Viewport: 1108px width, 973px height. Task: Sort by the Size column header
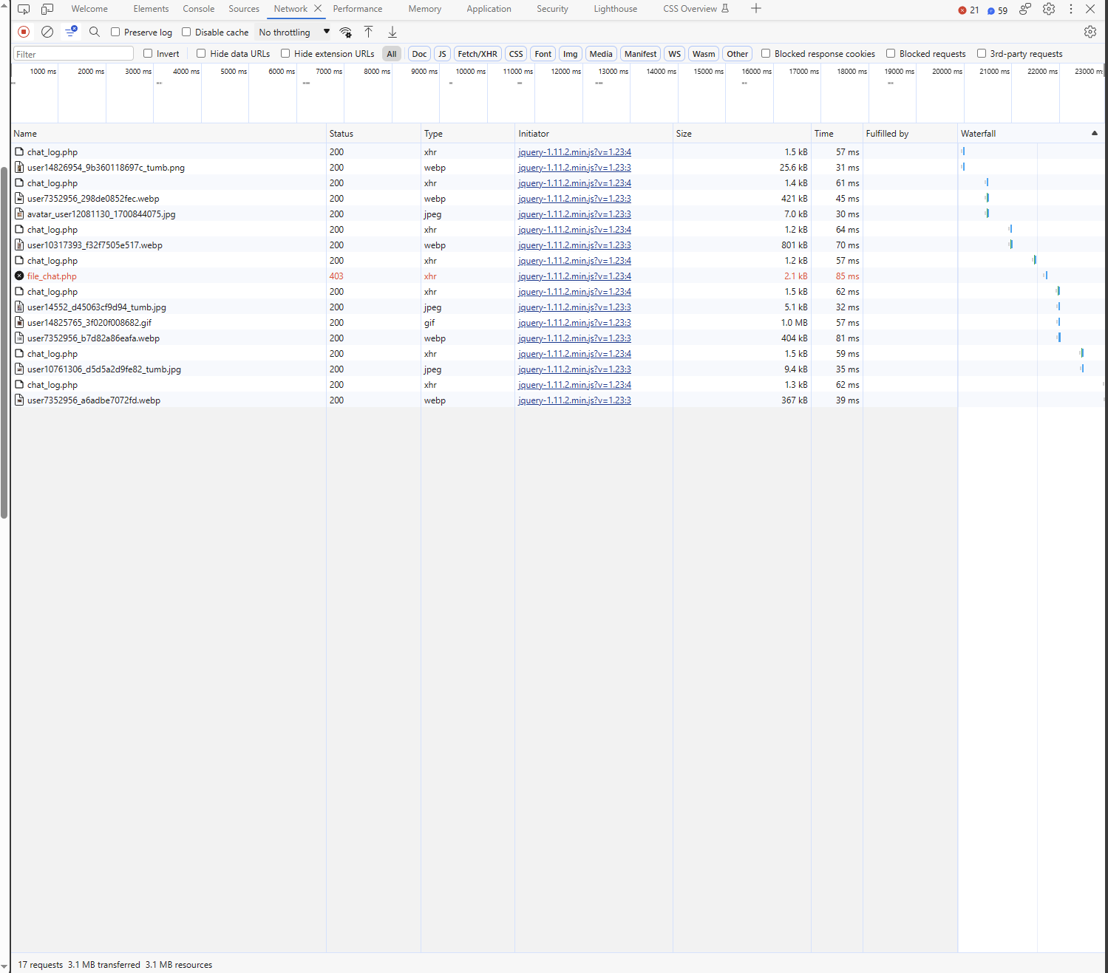click(x=741, y=134)
